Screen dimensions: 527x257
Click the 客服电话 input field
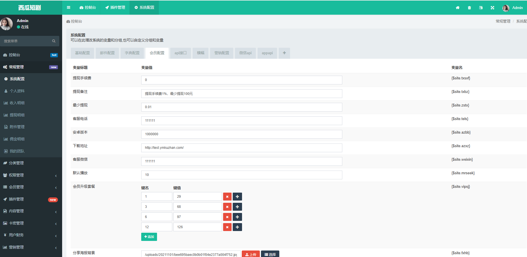(x=241, y=121)
